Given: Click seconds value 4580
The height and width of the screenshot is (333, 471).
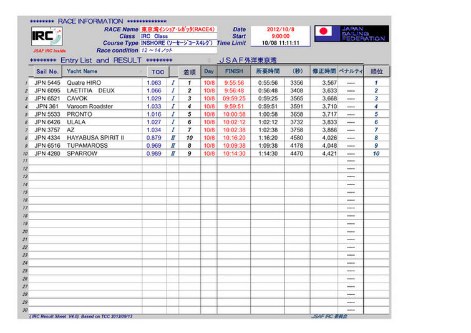Looking at the screenshot, I should (x=296, y=138).
